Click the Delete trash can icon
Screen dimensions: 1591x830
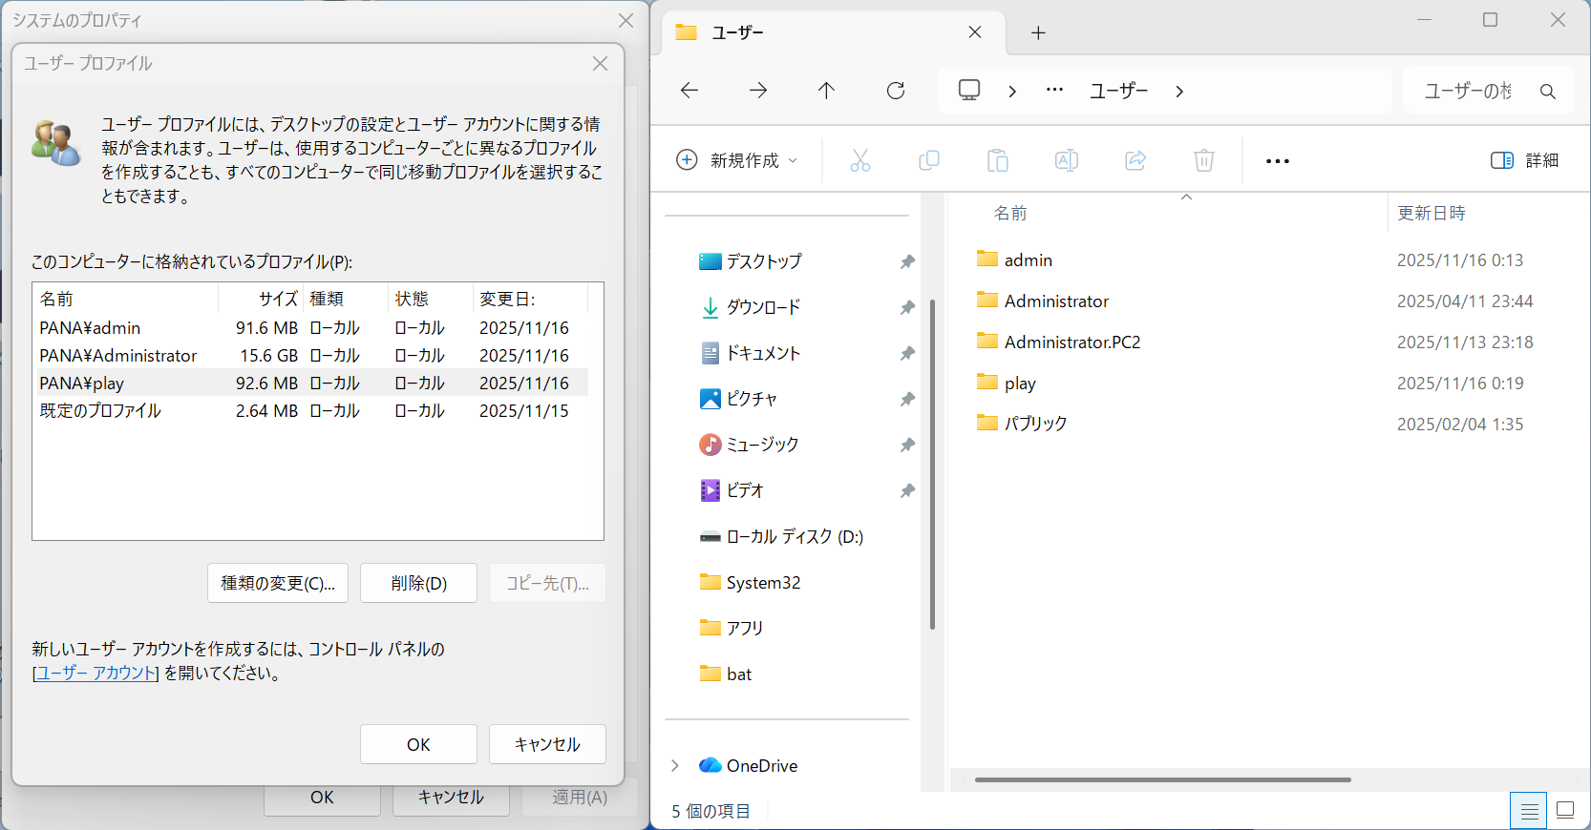1203,160
